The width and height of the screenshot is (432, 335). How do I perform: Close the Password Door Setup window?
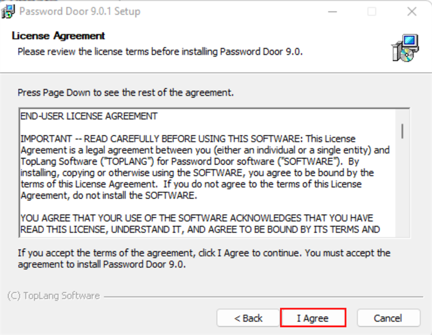point(412,11)
